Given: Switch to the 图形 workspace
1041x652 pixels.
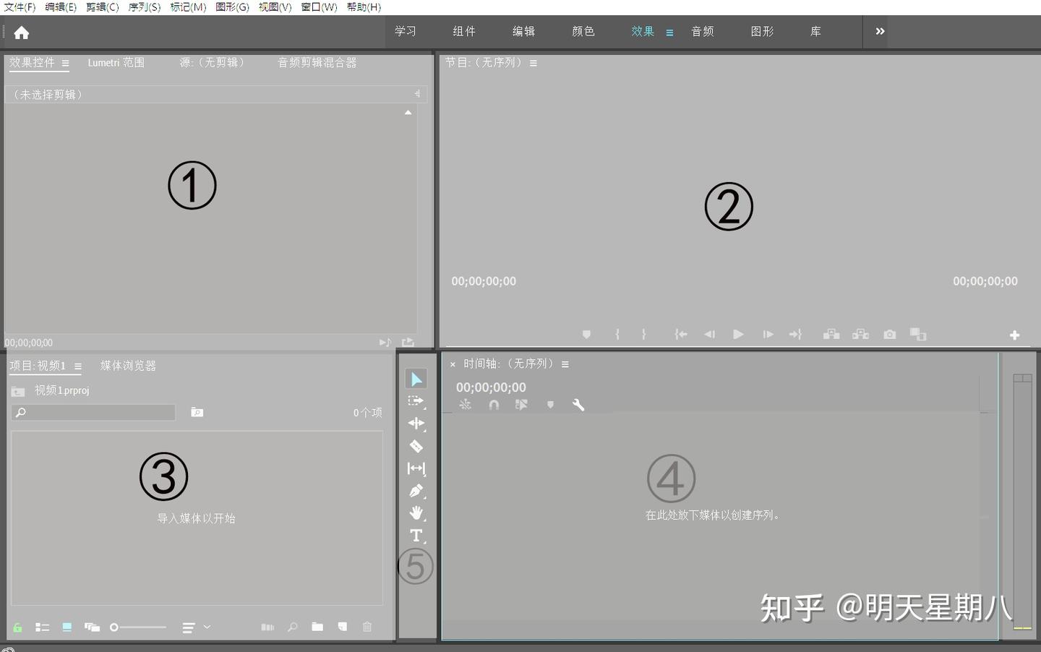Looking at the screenshot, I should pyautogui.click(x=762, y=31).
